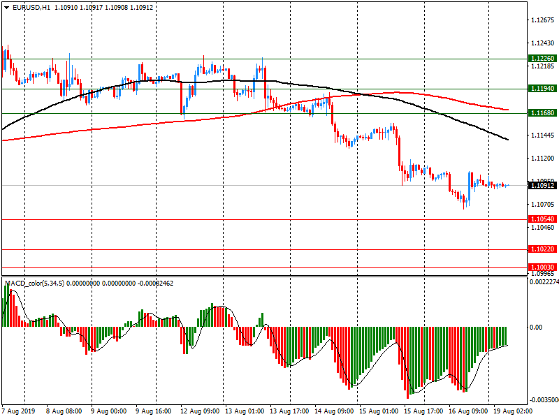Click the 12 Aug 09:00 time label
Image resolution: width=559 pixels, height=419 pixels.
coord(200,411)
